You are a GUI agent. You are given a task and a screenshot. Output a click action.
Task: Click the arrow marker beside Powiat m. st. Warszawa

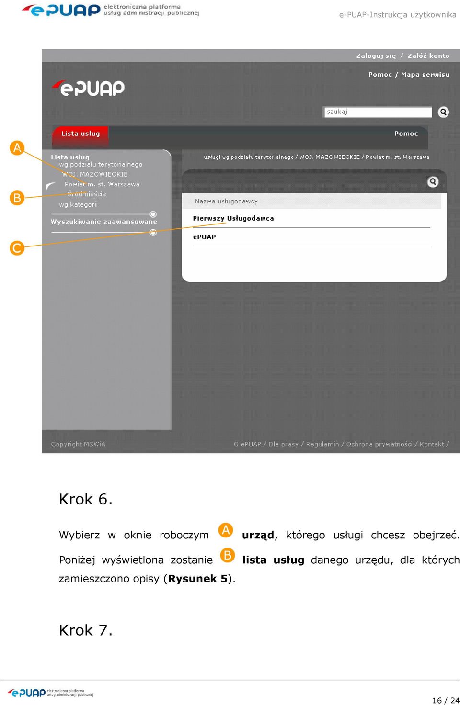(50, 185)
